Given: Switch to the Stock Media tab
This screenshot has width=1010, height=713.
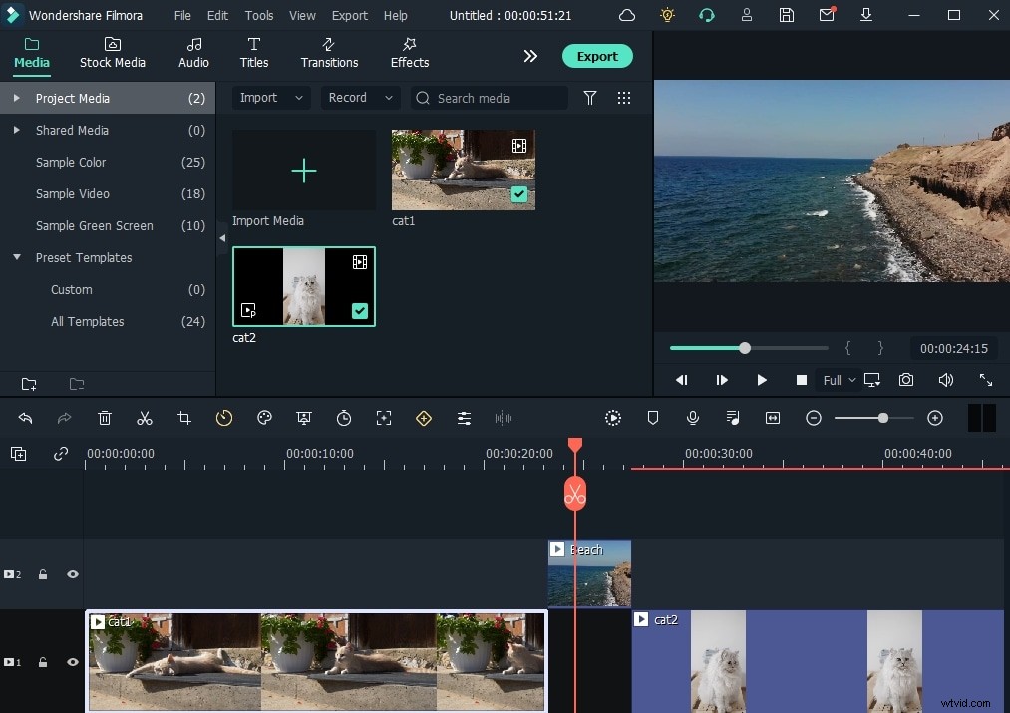Looking at the screenshot, I should click(x=112, y=53).
